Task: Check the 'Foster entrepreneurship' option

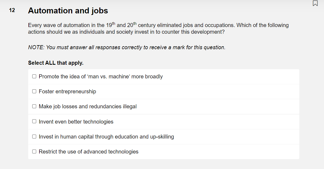Action: (34, 91)
